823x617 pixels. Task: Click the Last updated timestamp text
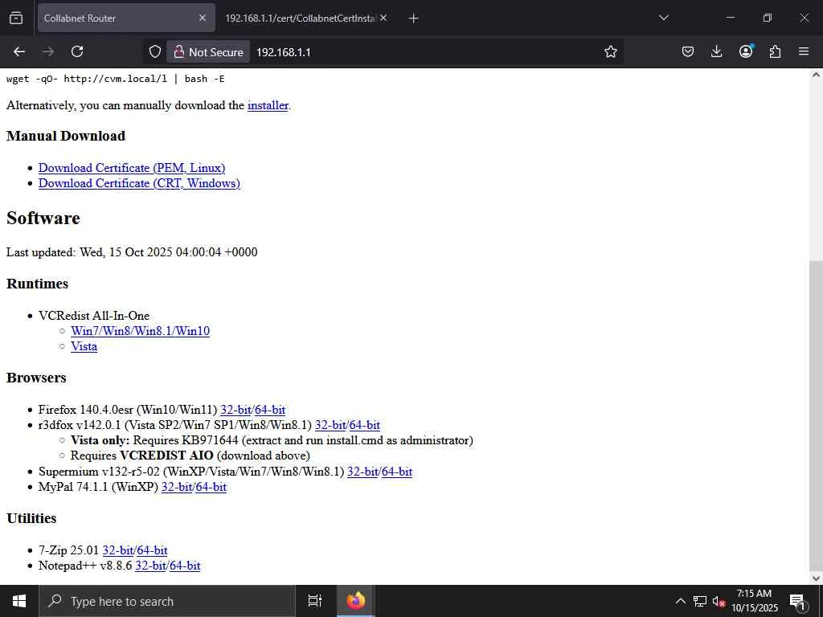(x=132, y=252)
